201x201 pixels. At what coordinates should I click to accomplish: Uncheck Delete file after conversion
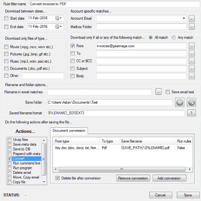pos(58,178)
